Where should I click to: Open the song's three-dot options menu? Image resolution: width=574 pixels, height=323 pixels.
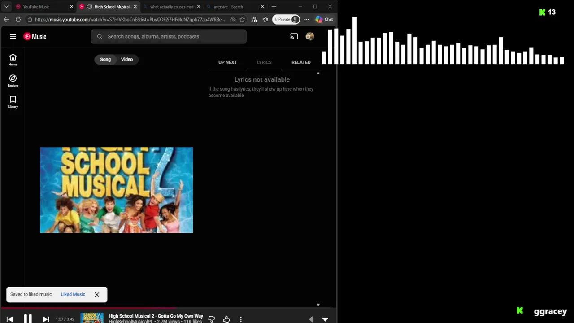pos(241,319)
